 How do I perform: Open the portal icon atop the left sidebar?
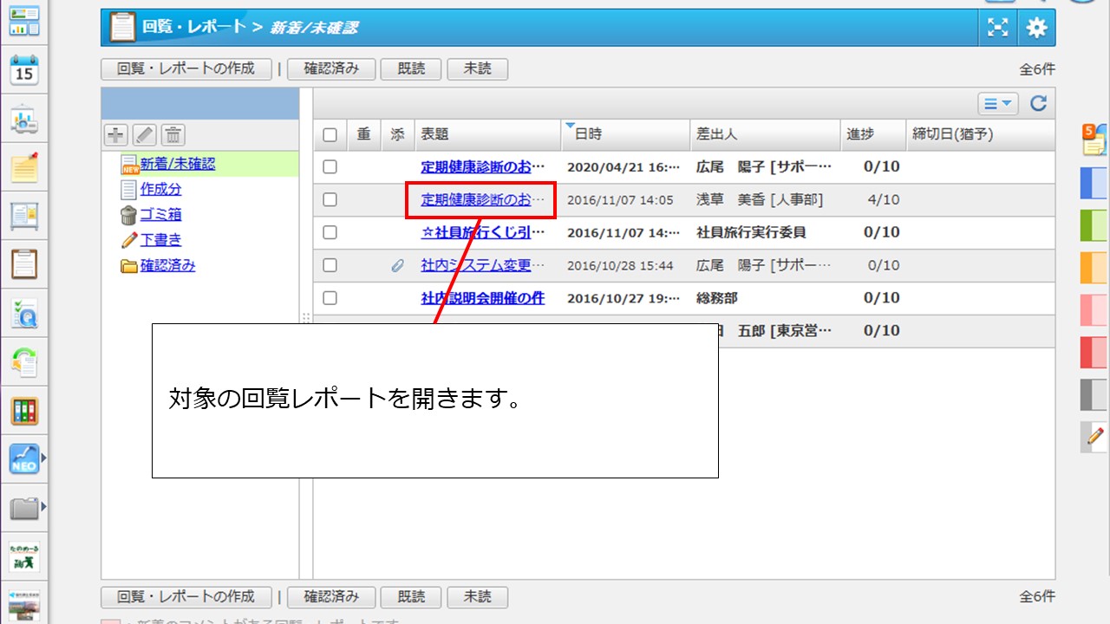click(24, 21)
